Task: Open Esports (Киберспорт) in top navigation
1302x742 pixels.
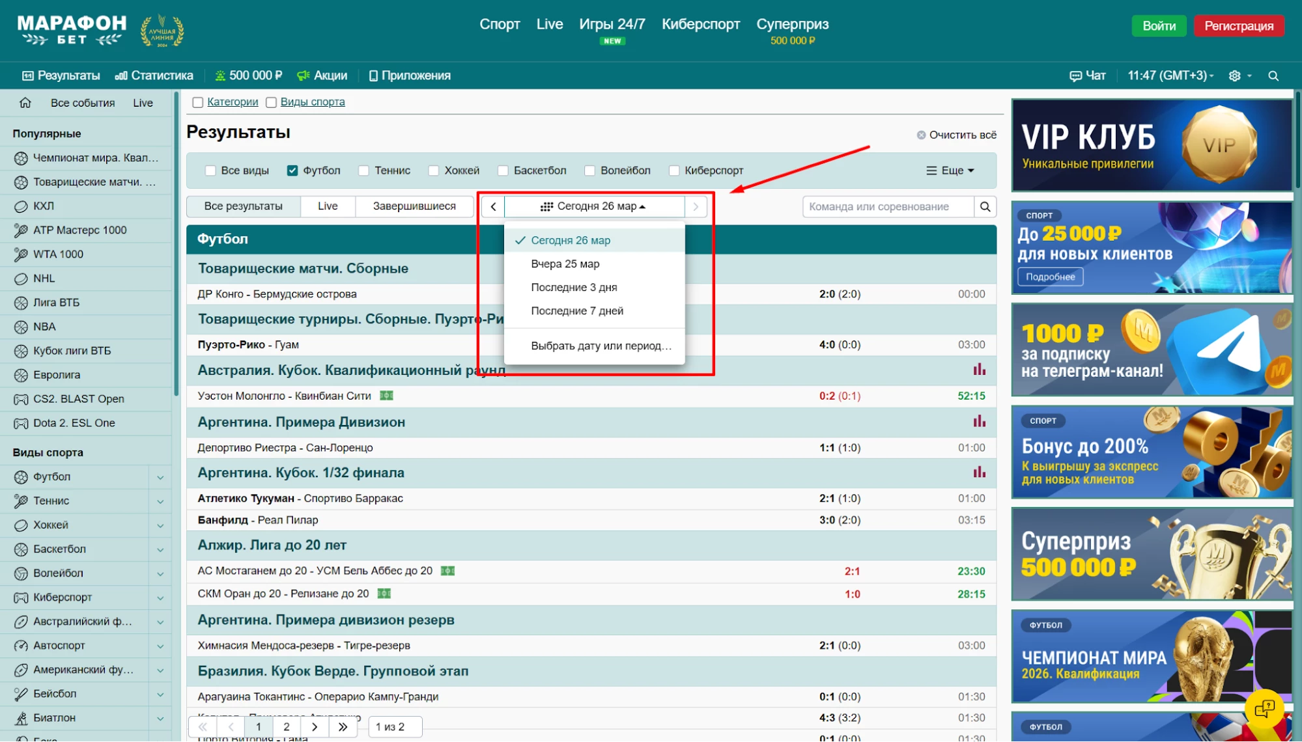Action: [x=700, y=24]
